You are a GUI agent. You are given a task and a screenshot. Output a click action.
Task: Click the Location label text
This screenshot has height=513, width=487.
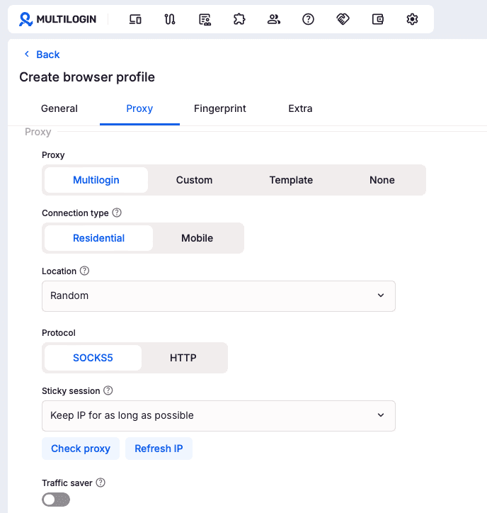pos(59,271)
